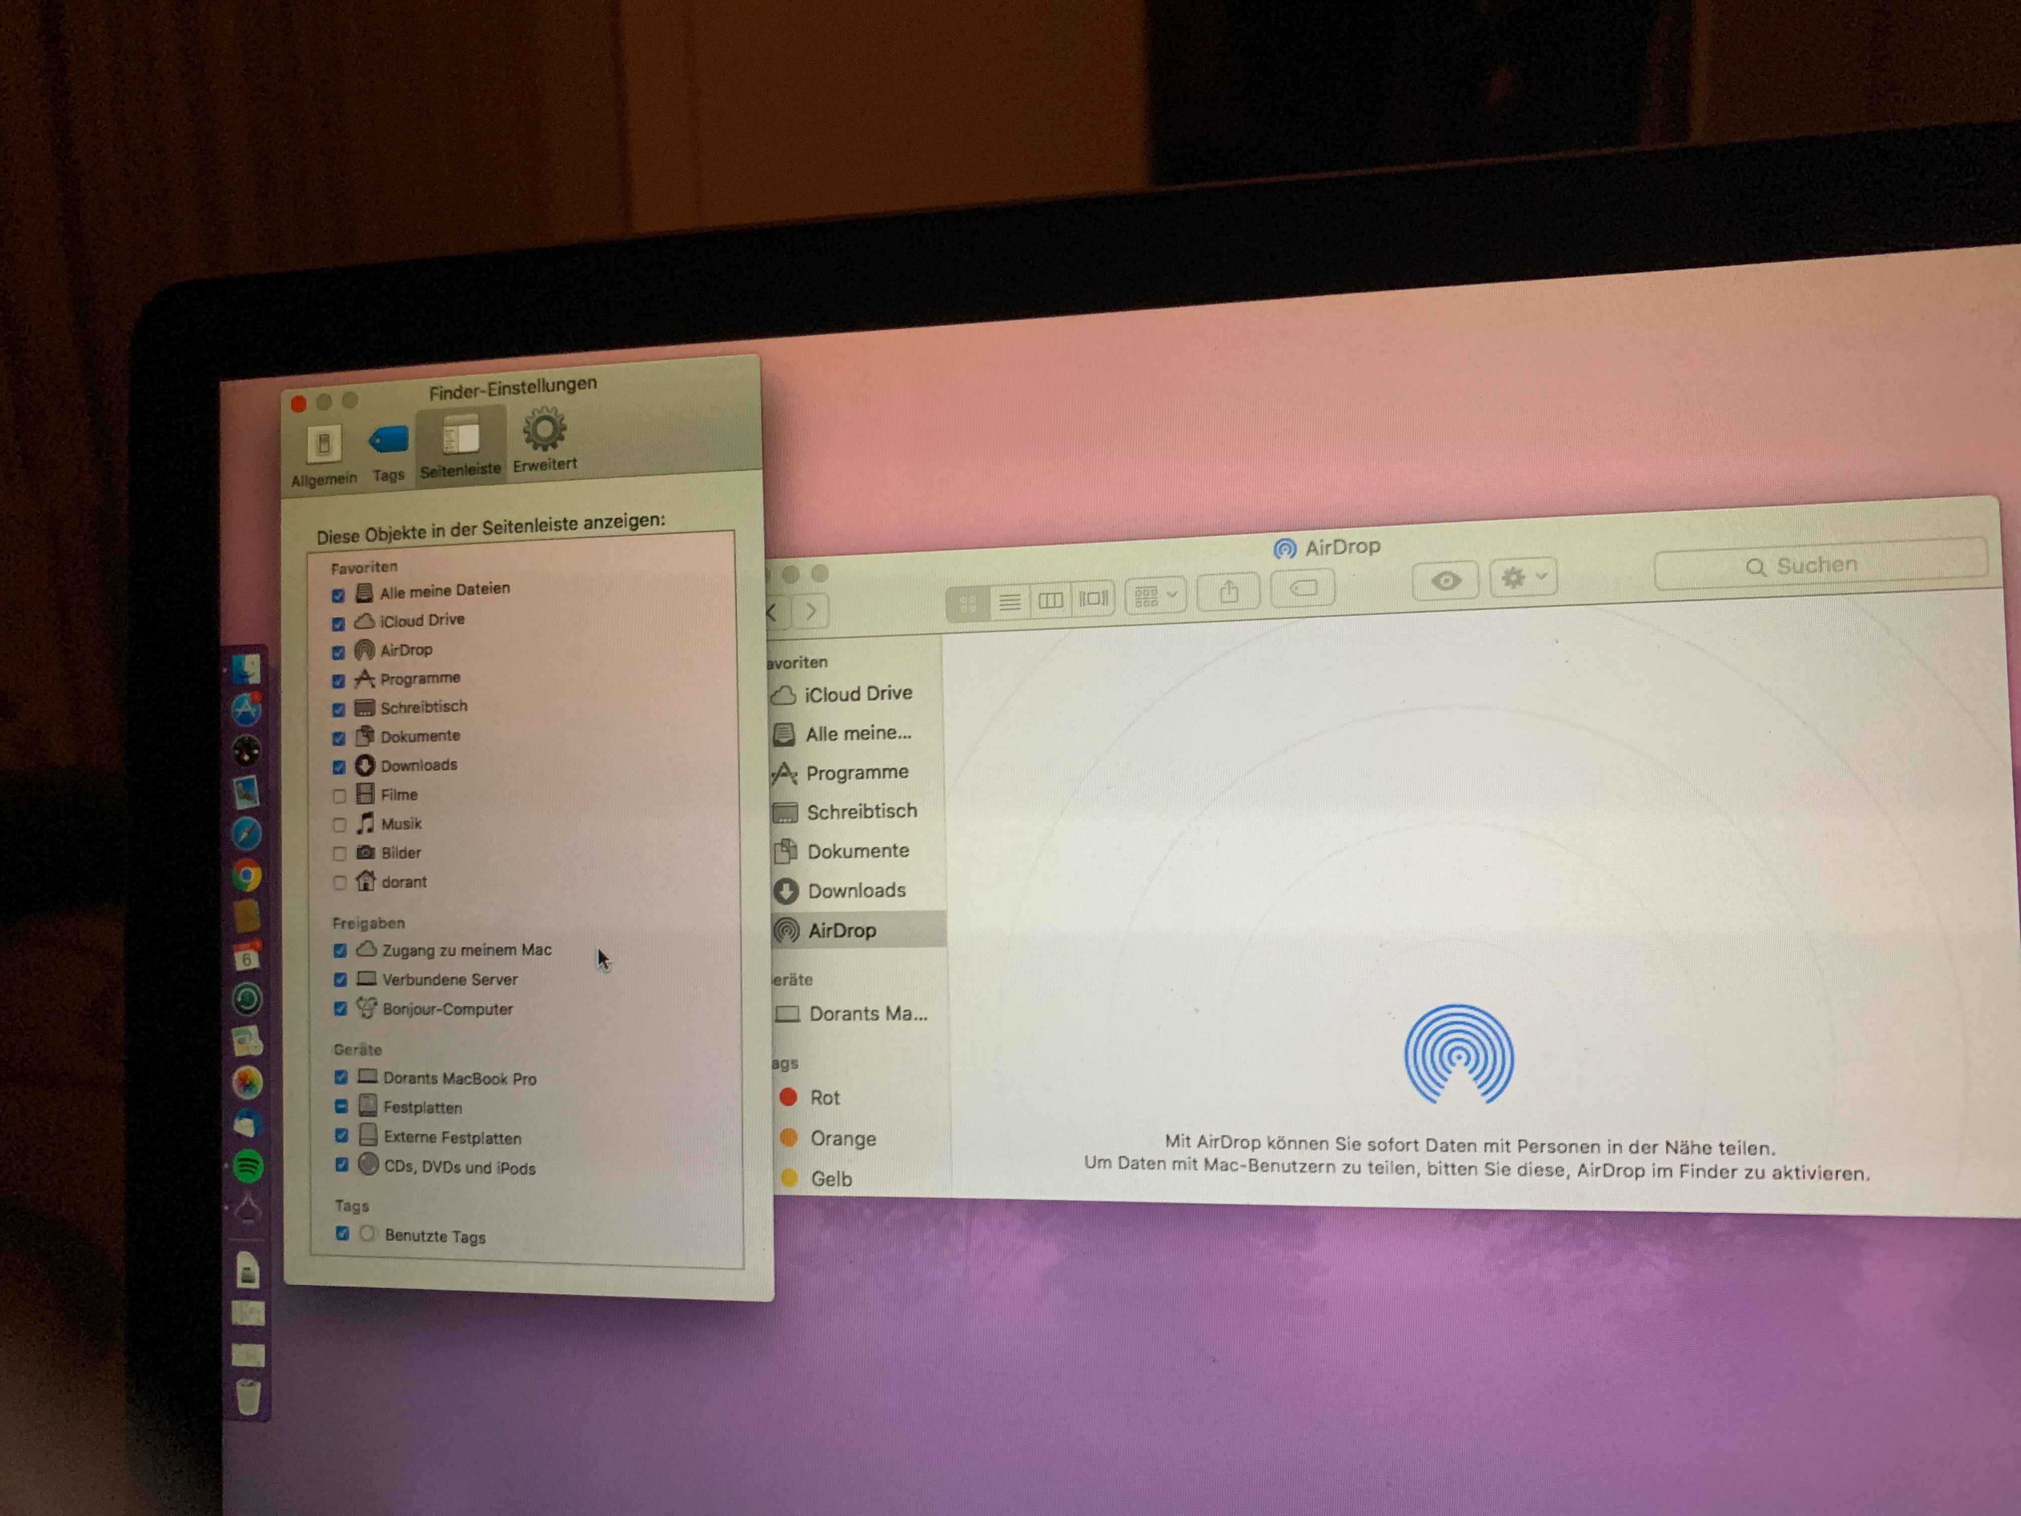Click the Finder forward navigation arrow

tap(811, 611)
